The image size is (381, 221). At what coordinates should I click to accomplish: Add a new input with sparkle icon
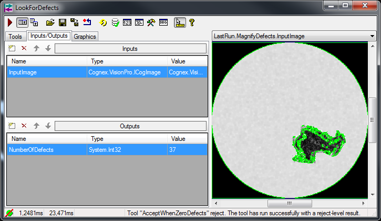(12, 48)
